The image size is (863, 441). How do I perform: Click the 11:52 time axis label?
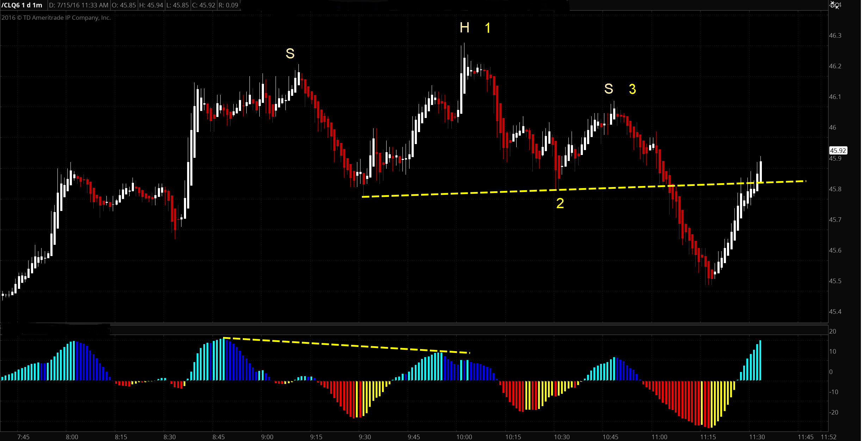point(828,437)
